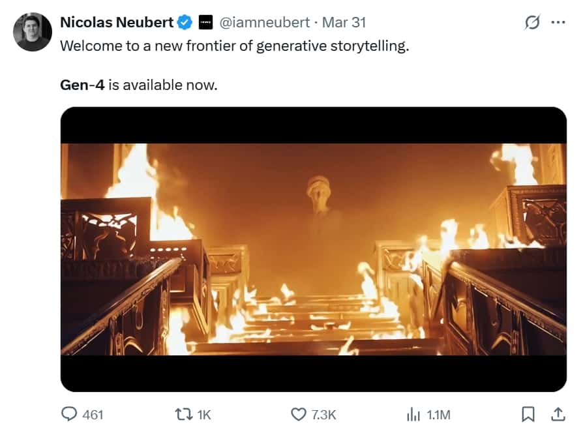Click the Mar 31 timestamp

pyautogui.click(x=344, y=22)
